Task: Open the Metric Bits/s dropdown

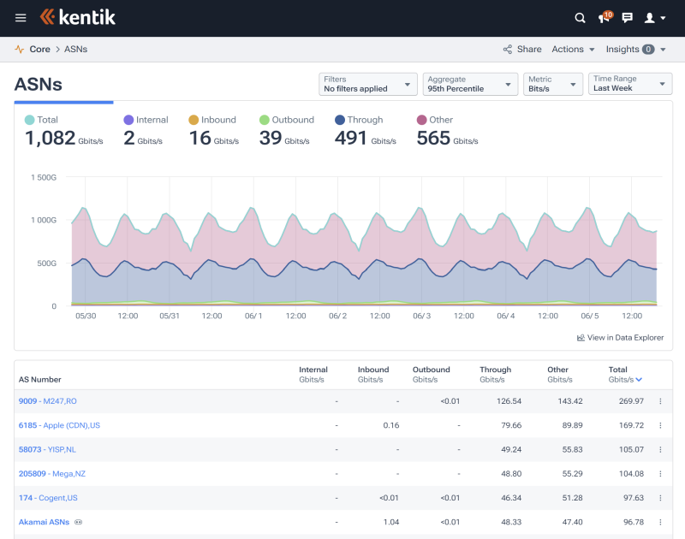Action: [553, 84]
